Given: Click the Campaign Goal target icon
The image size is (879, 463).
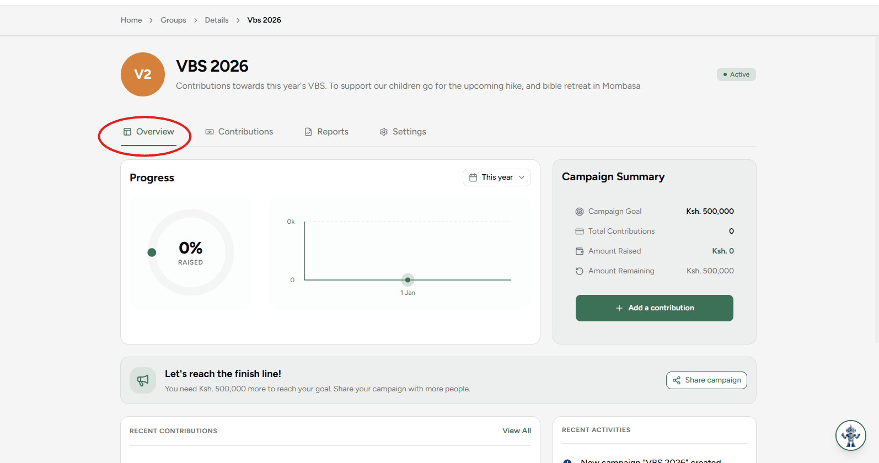Looking at the screenshot, I should coord(580,212).
